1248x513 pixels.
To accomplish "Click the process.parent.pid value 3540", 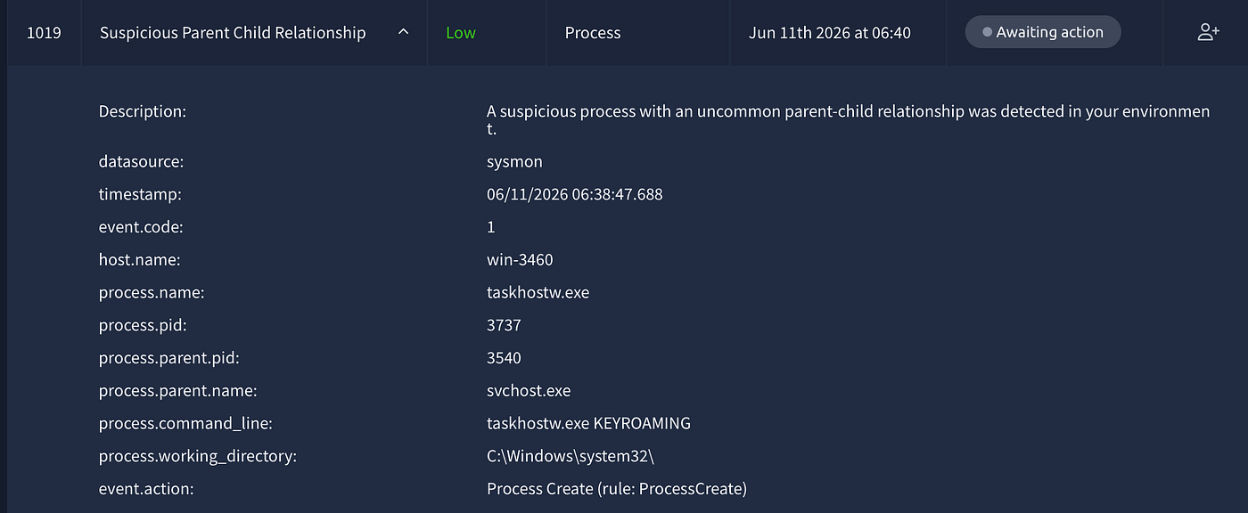I will tap(504, 358).
